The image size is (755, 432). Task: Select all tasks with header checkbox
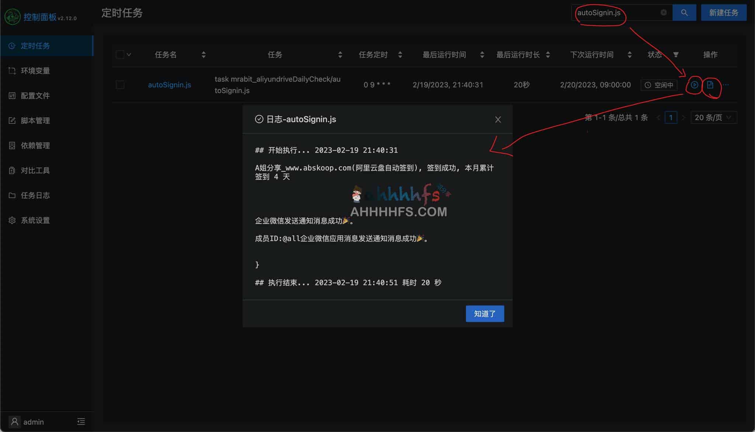[x=120, y=54]
